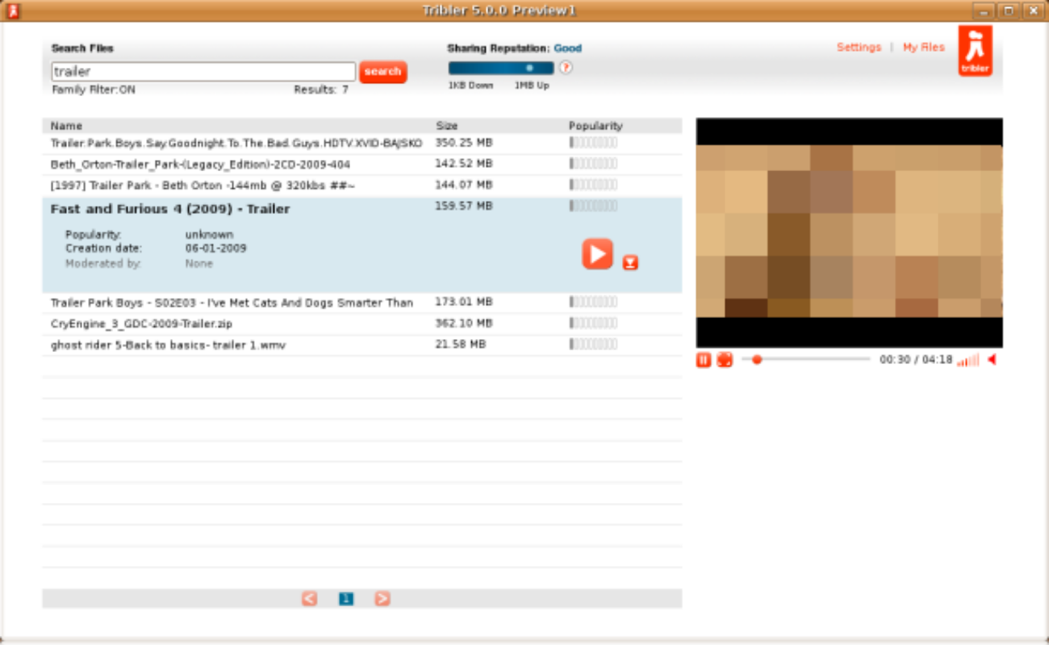Click the Fast and Furious 4 title
This screenshot has width=1049, height=645.
pyautogui.click(x=170, y=209)
